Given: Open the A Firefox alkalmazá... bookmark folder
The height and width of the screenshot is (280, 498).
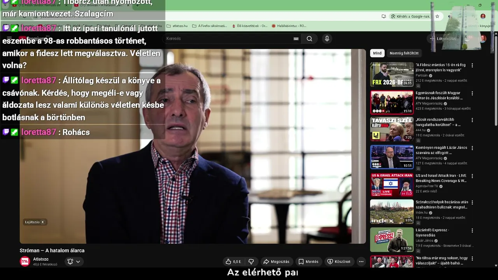Looking at the screenshot, I should [x=209, y=26].
